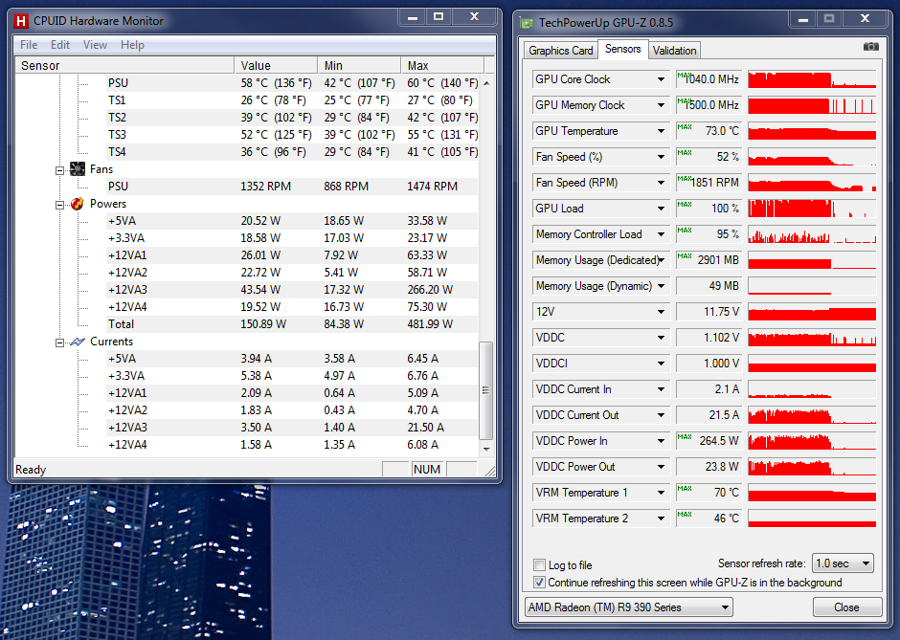Click the Ready status bar text
The image size is (900, 640).
point(31,470)
